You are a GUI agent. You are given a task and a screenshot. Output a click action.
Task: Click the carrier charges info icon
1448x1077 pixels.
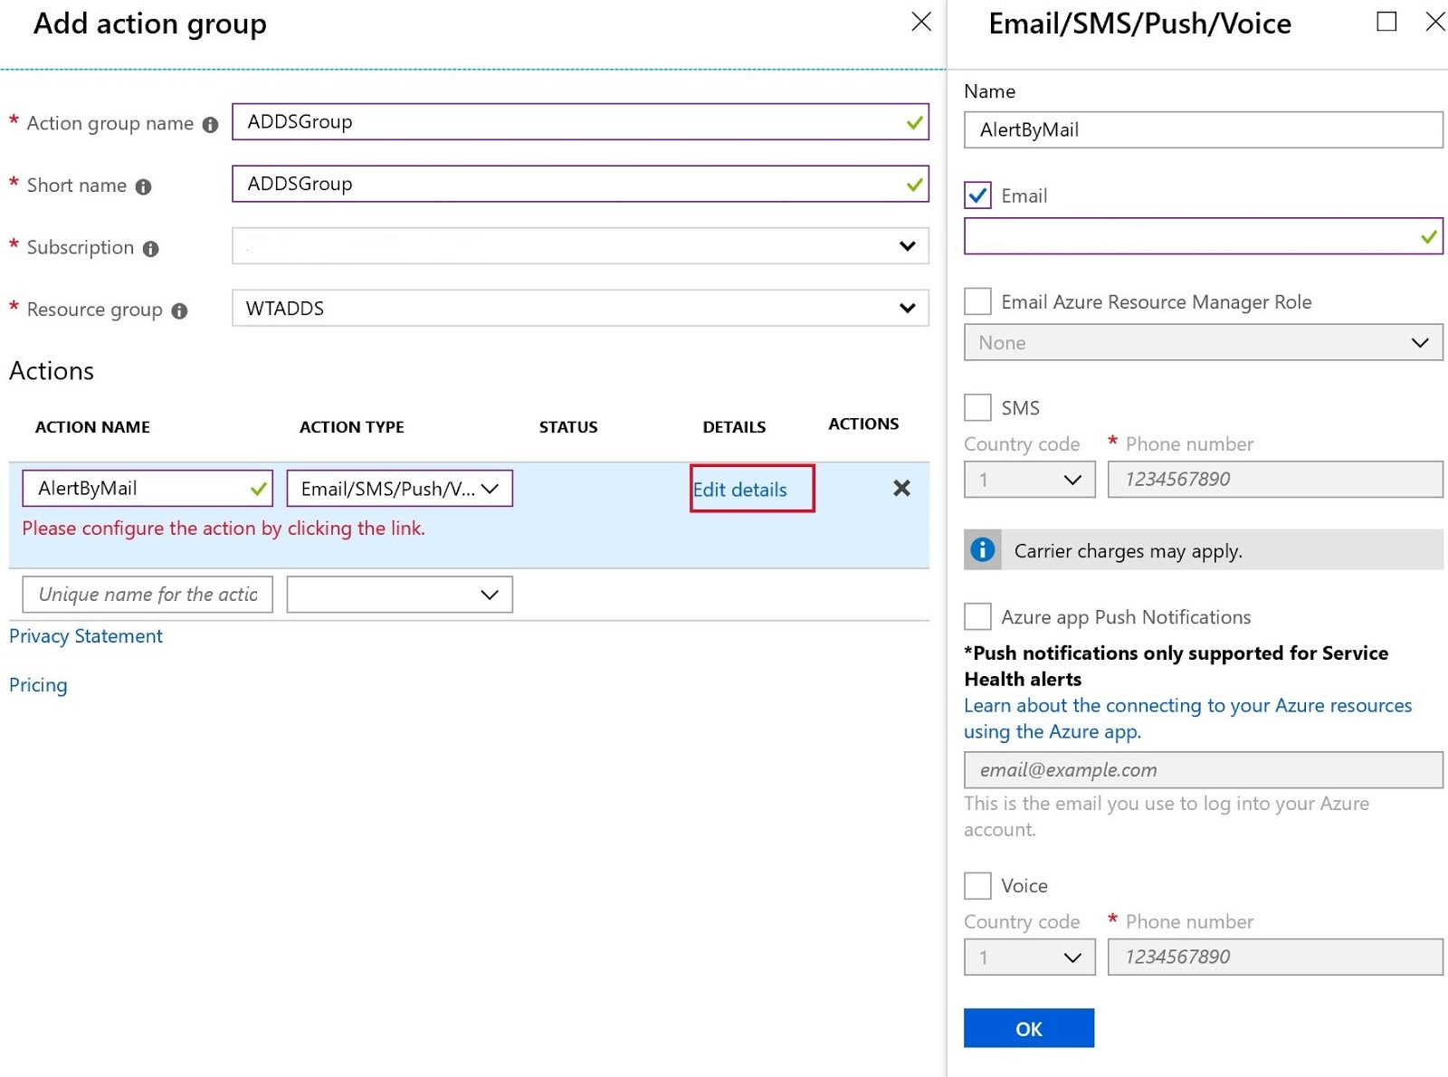tap(982, 549)
